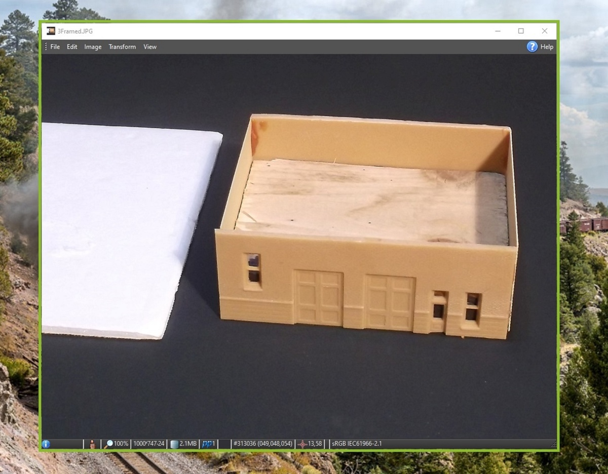Open the Image menu
This screenshot has width=608, height=474.
[93, 47]
